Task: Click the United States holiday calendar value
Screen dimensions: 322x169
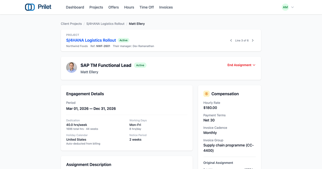Action: tap(76, 140)
